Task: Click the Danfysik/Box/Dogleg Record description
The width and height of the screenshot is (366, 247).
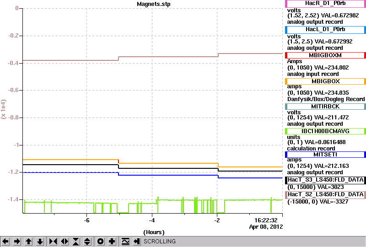Action: coord(326,99)
